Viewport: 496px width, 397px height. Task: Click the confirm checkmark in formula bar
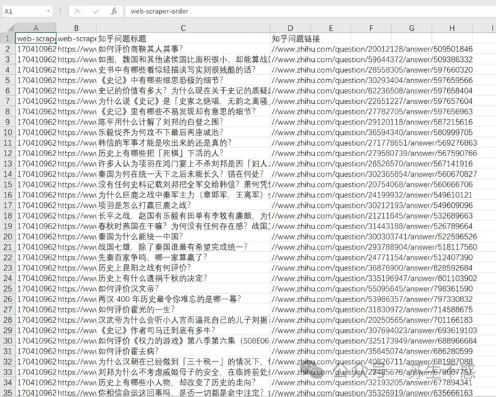click(96, 12)
